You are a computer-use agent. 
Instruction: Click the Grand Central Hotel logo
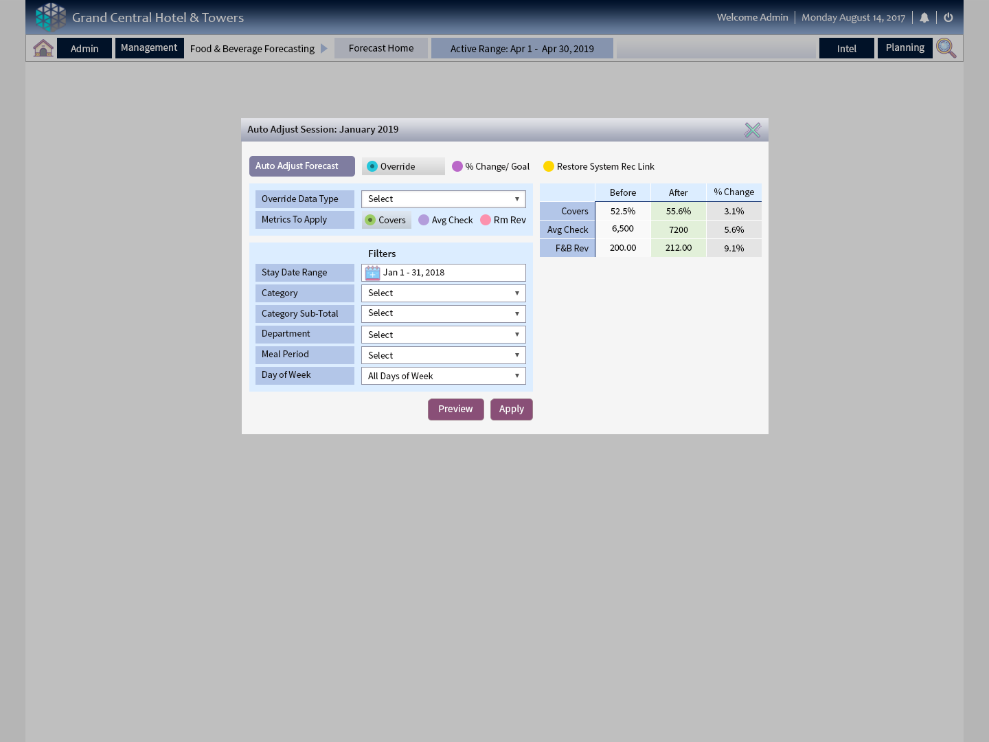coord(51,17)
